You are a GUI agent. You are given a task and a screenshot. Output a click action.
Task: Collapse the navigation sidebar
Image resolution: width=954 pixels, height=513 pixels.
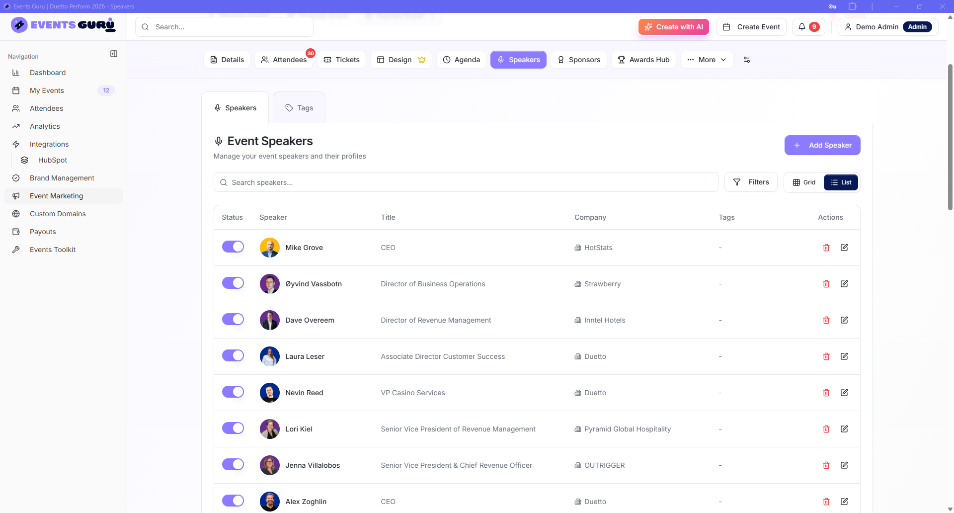point(114,54)
